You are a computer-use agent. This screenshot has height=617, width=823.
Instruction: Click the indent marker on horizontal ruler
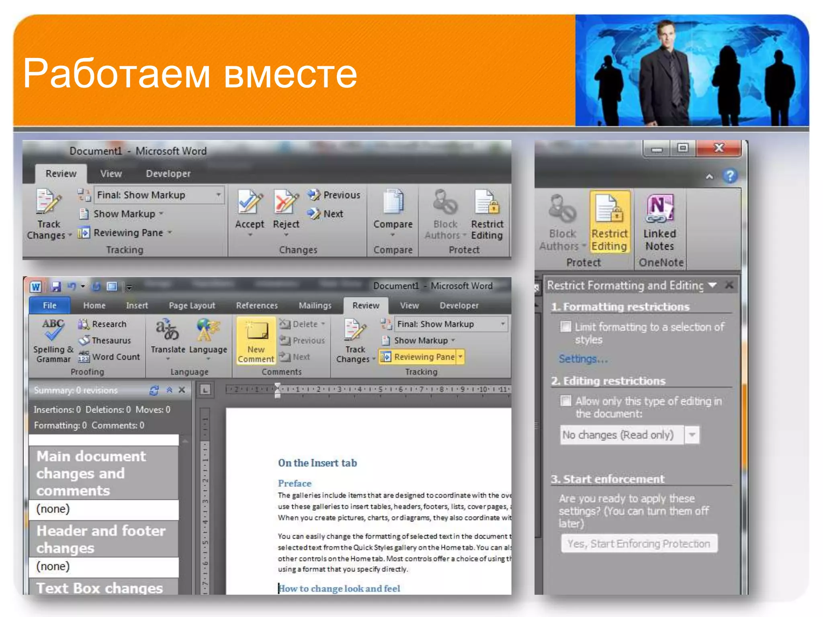click(277, 390)
